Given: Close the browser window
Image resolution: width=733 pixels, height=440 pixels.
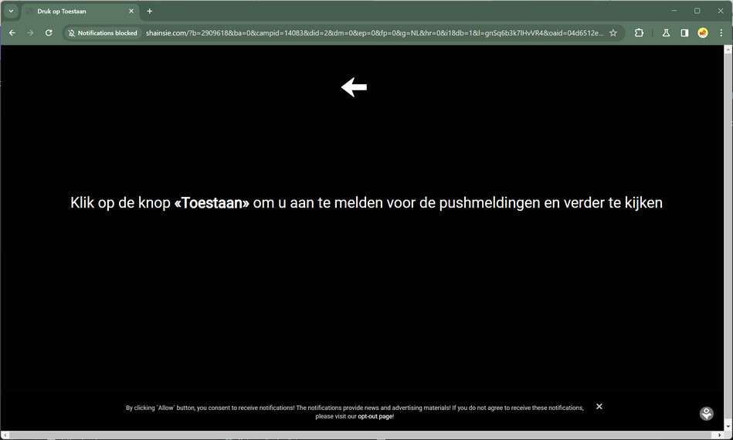Looking at the screenshot, I should pos(721,10).
